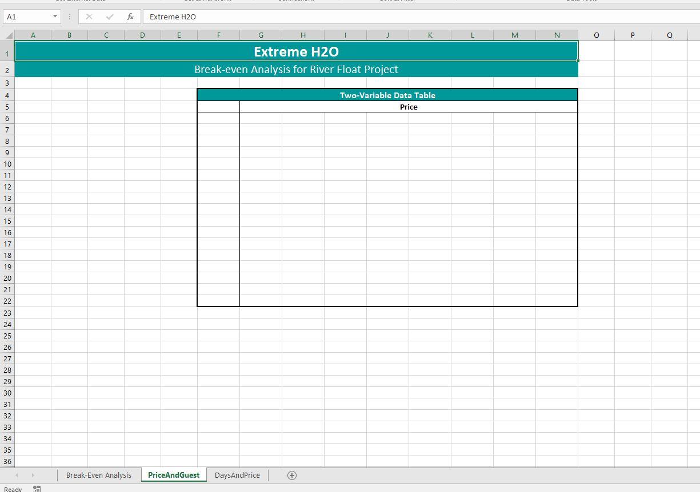Screen dimensions: 700x492
Task: Click the Enter checkmark icon in formula bar
Action: (110, 17)
